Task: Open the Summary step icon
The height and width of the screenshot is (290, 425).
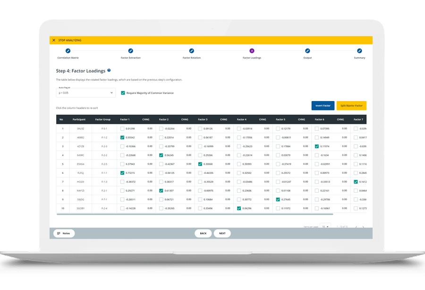Action: coord(359,51)
